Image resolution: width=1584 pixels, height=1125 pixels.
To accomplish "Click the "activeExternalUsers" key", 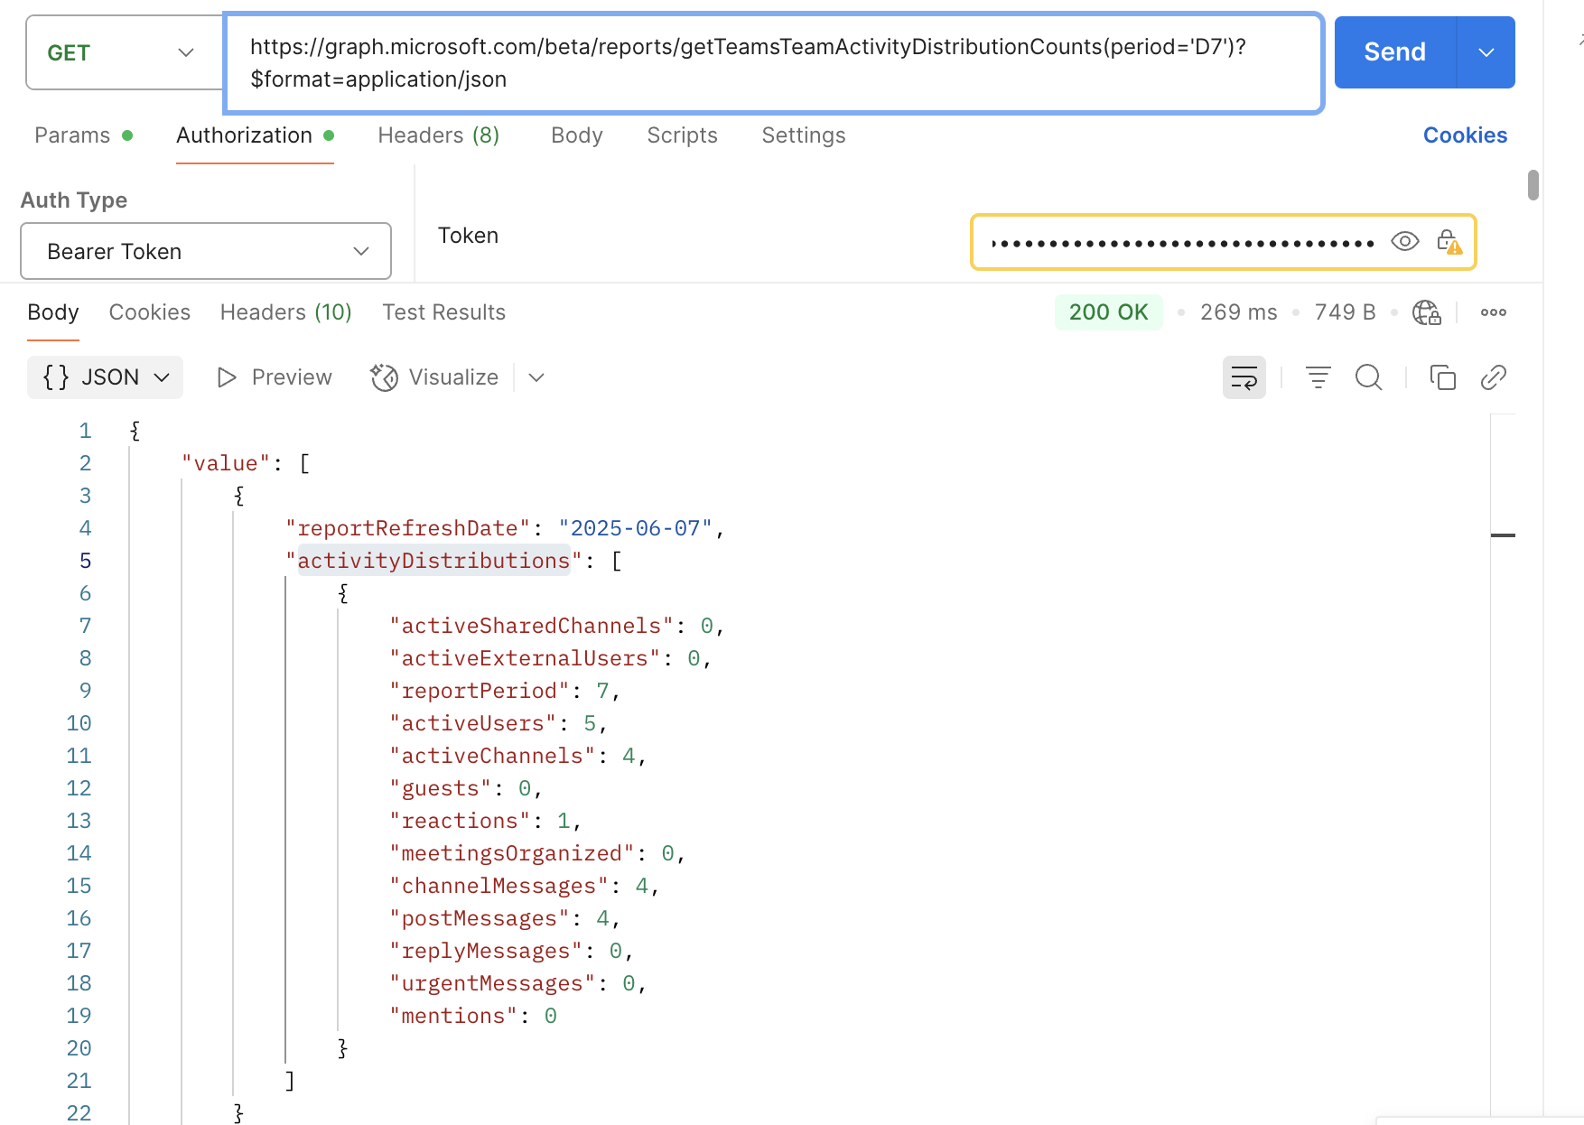I will click(525, 658).
